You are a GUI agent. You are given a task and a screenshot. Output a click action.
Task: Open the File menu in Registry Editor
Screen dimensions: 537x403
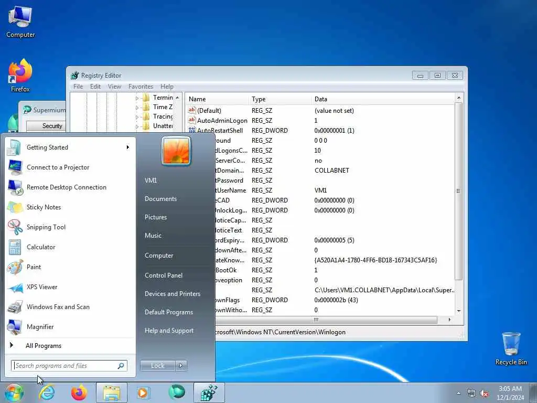[78, 87]
